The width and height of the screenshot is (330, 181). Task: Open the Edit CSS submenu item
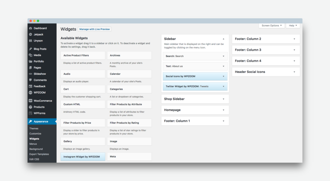34,159
